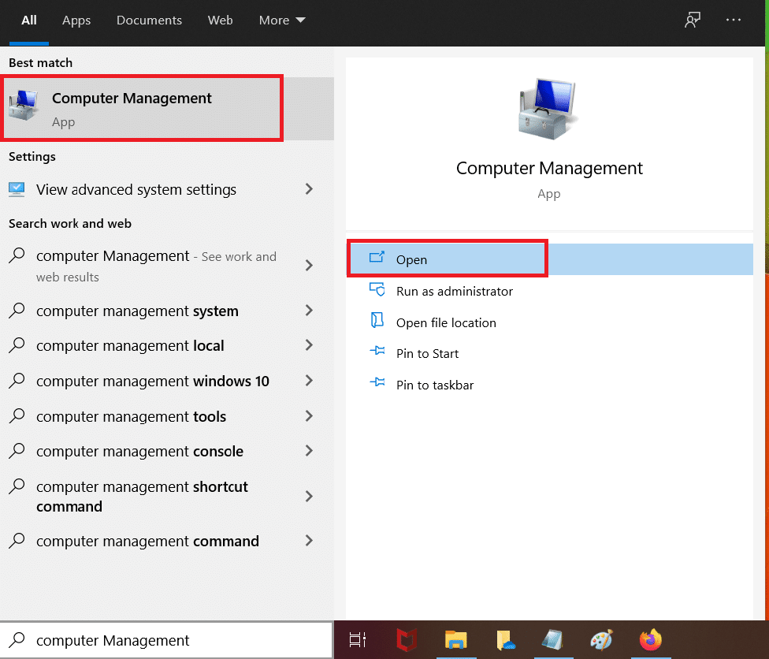Expand the computer management tools suggestion chevron
Screen dimensions: 769x659
[x=310, y=416]
